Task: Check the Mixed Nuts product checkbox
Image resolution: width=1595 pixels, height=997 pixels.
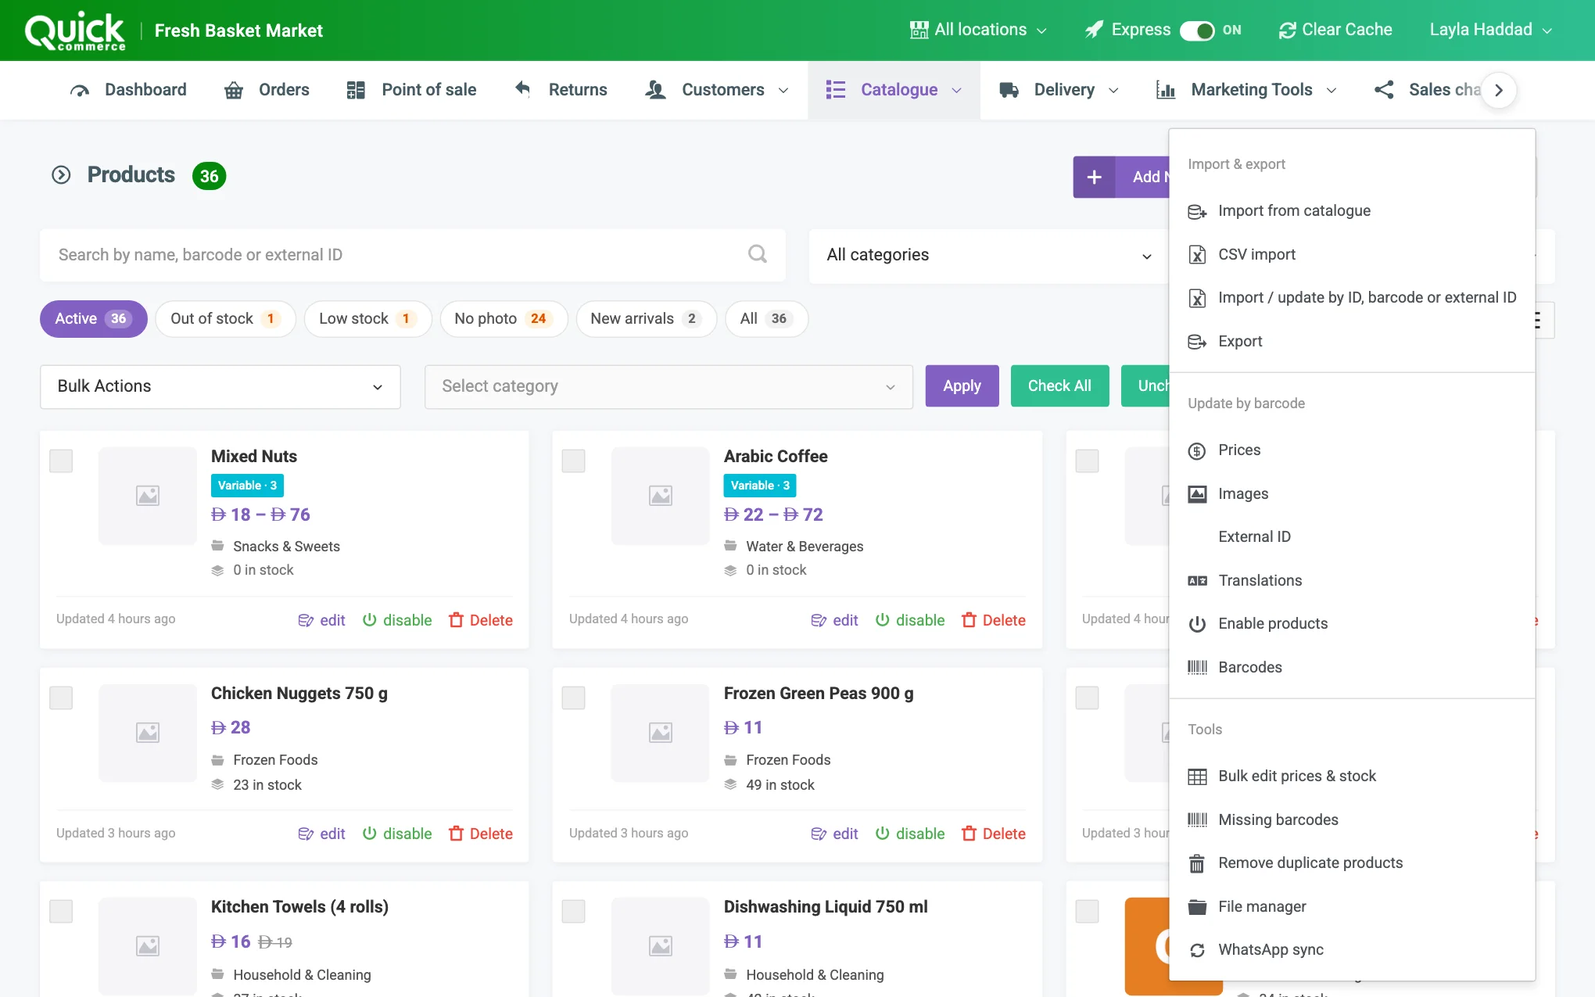Action: pyautogui.click(x=61, y=461)
